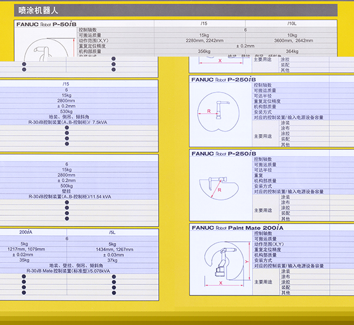
Task: Click the lower P-250iB wall-mount diagram
Action: click(x=220, y=188)
